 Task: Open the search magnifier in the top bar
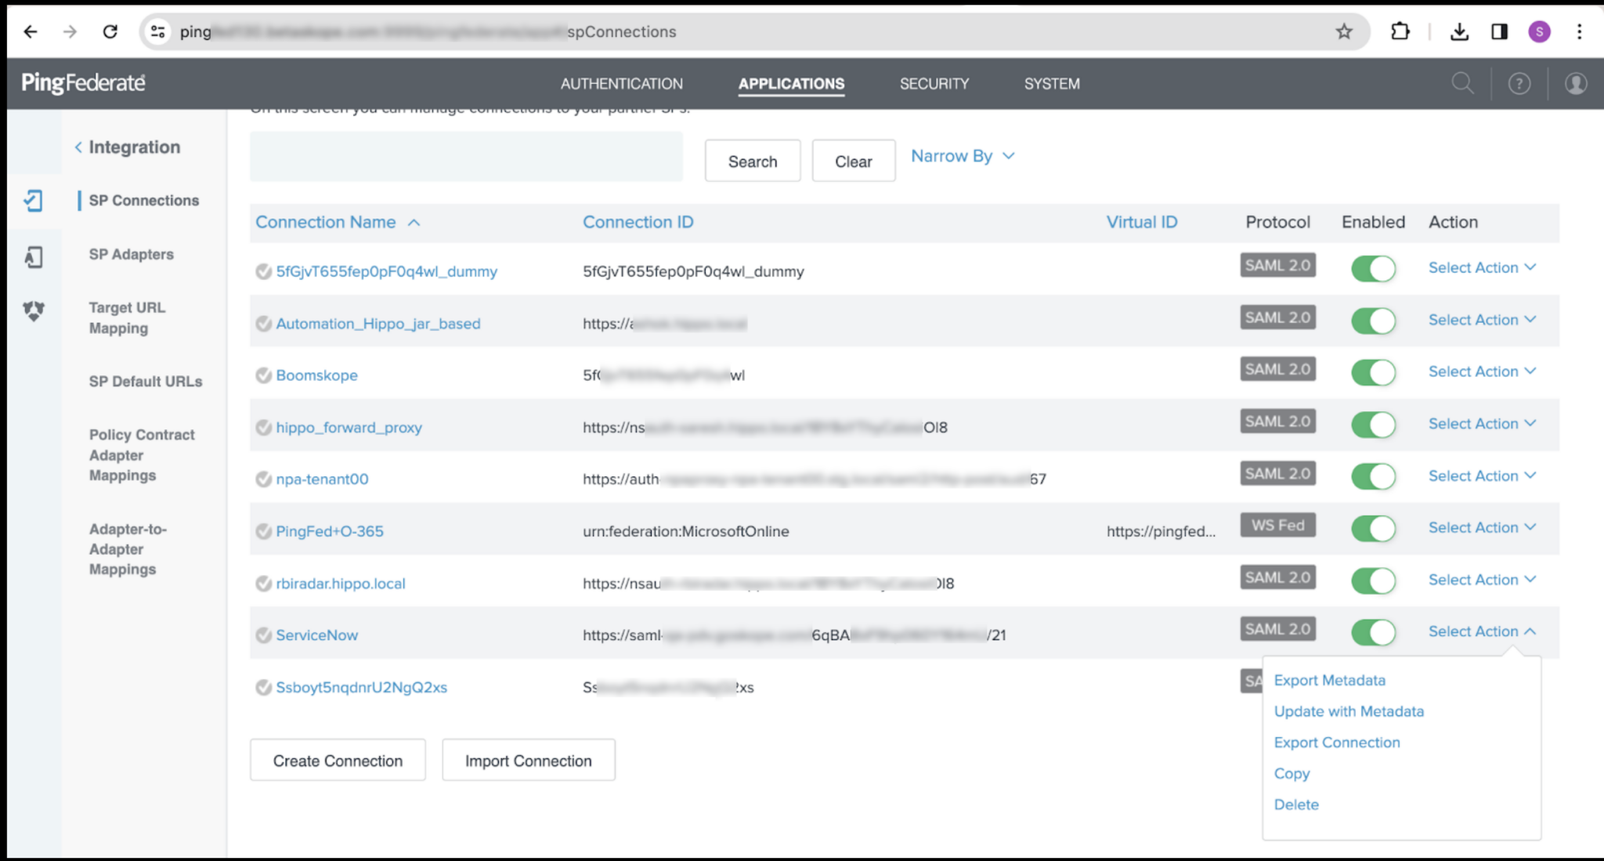click(1461, 83)
